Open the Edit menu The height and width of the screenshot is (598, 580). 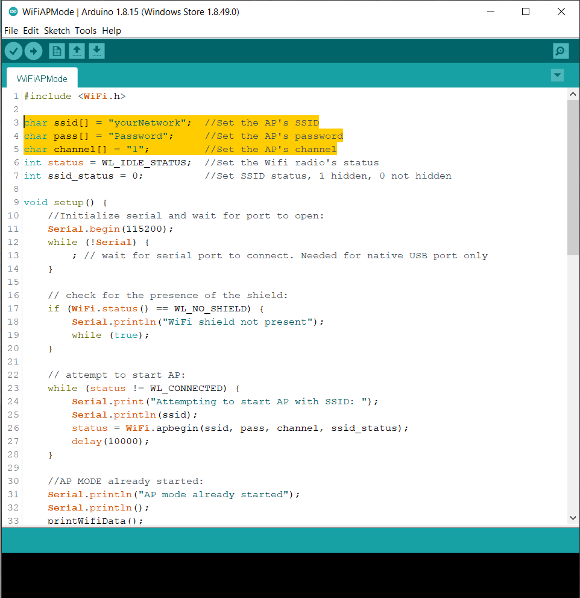[31, 31]
